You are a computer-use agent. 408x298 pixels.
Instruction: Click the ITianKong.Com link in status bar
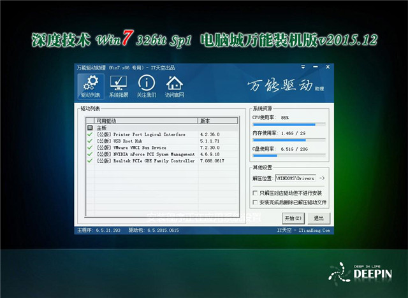point(314,231)
